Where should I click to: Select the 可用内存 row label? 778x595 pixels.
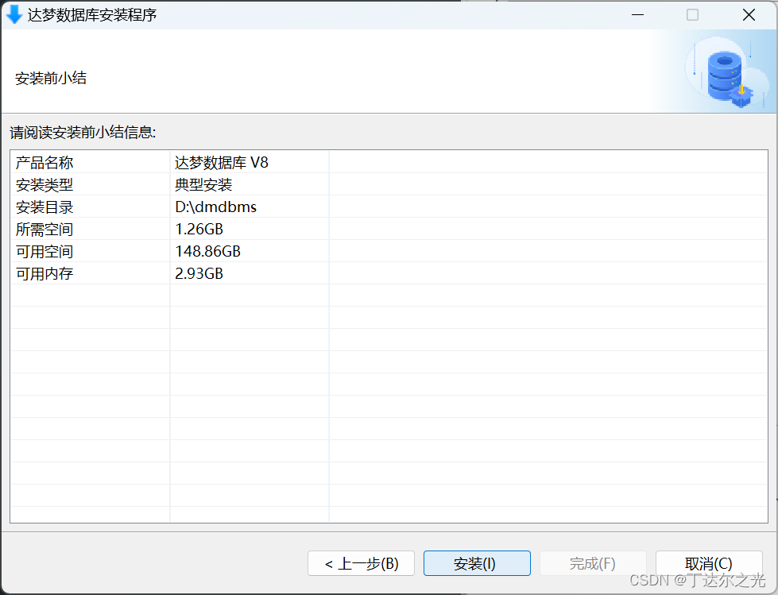tap(45, 274)
